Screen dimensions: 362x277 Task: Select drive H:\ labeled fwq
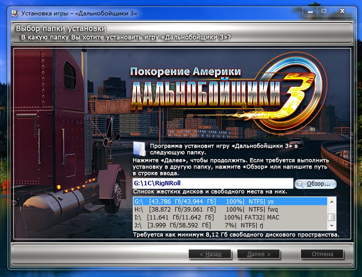tap(230, 210)
